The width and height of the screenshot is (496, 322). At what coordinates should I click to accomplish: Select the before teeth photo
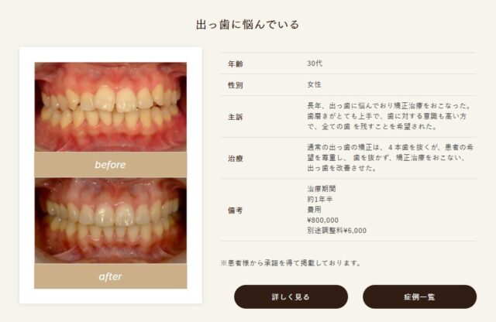tap(110, 107)
